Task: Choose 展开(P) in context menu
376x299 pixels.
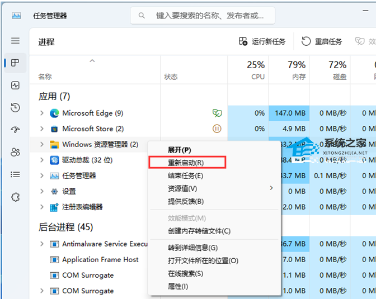Action: (x=214, y=150)
